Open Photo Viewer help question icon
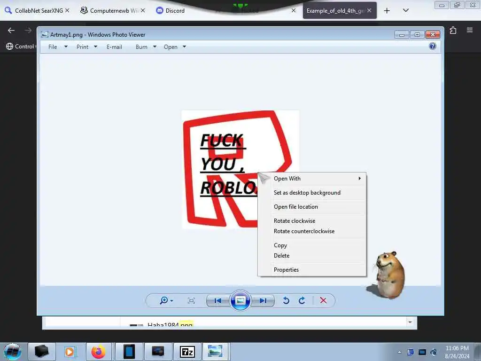This screenshot has height=361, width=481. (x=433, y=47)
